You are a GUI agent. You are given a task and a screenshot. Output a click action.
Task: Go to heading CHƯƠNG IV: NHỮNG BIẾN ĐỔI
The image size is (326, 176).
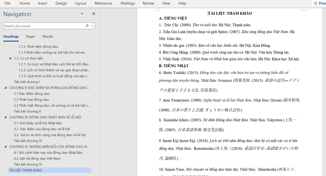(x=49, y=147)
